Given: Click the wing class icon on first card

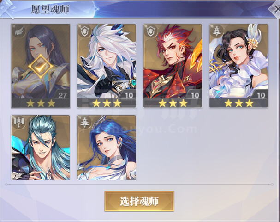Looking at the screenshot, I should pos(19,32).
